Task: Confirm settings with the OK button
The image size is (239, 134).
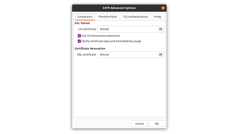Action: tap(157, 124)
